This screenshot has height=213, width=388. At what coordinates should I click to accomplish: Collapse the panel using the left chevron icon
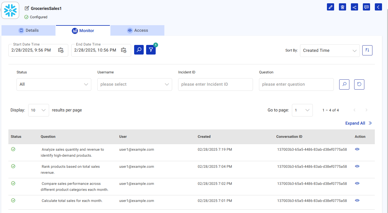pos(378,7)
